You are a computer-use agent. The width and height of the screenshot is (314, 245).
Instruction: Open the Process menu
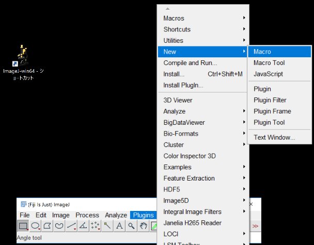[87, 215]
